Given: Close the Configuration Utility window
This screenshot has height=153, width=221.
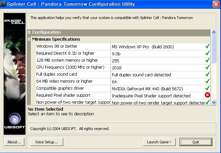Looking at the screenshot, I should [216, 4].
